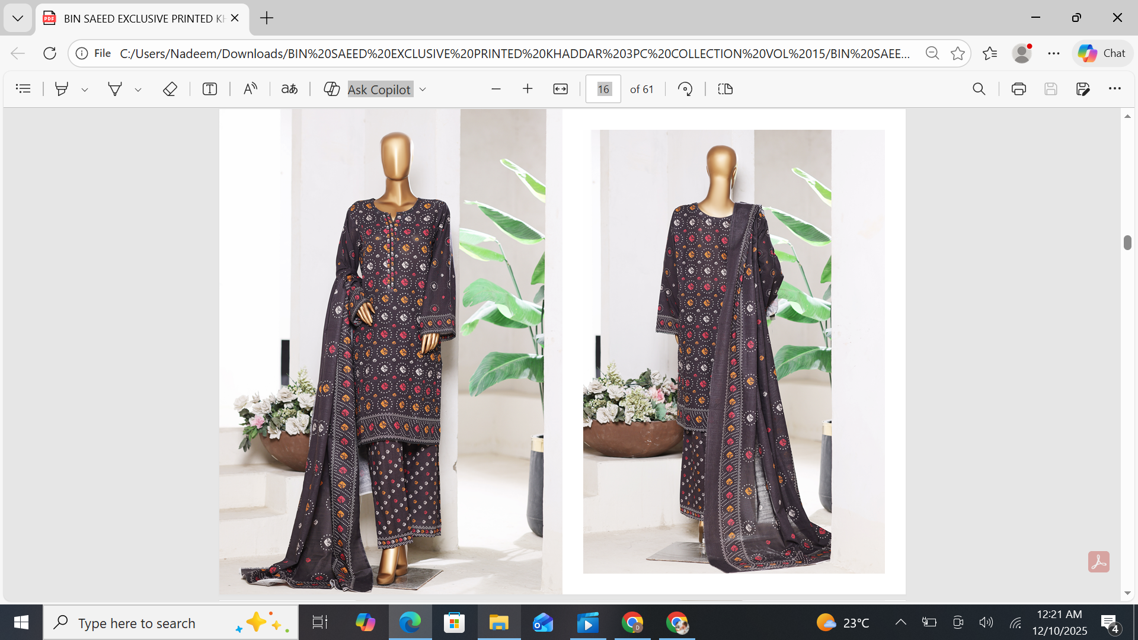
Task: Open the Ask Copilot dropdown menu
Action: (x=422, y=89)
